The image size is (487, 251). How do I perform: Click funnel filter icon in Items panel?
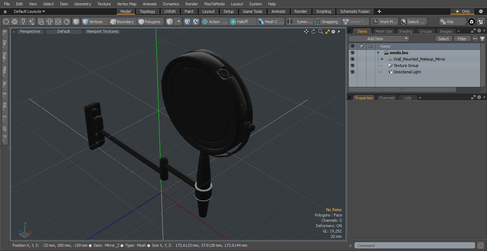[482, 39]
